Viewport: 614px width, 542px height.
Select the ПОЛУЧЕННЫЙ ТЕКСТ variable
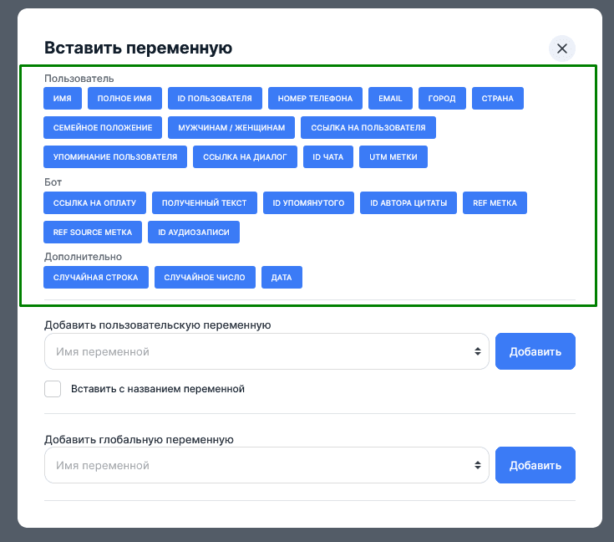coord(205,203)
